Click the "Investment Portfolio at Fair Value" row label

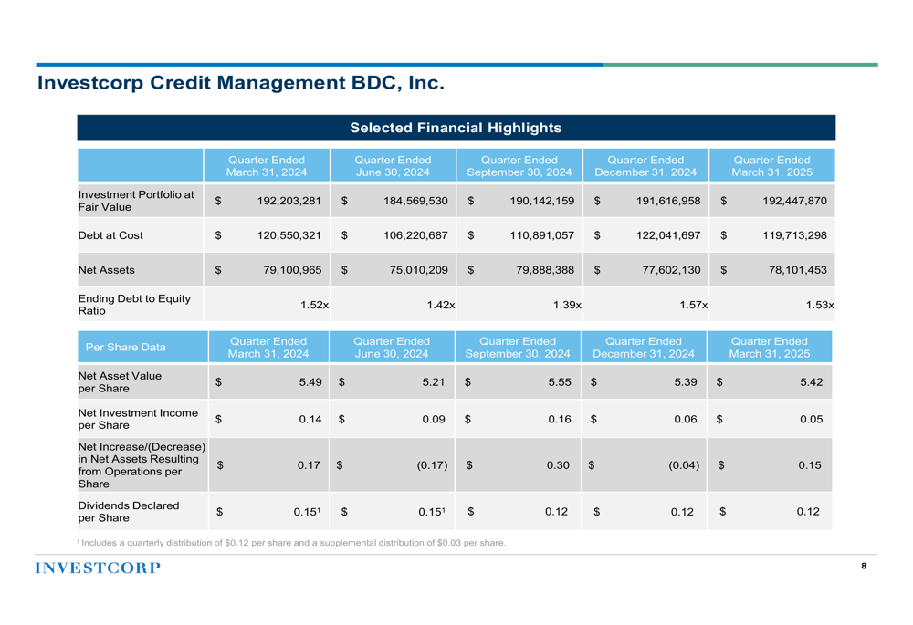point(136,201)
